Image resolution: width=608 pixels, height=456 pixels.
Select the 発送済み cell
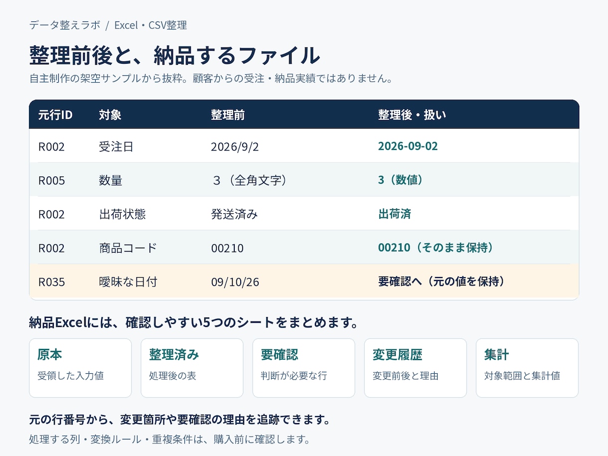click(234, 214)
